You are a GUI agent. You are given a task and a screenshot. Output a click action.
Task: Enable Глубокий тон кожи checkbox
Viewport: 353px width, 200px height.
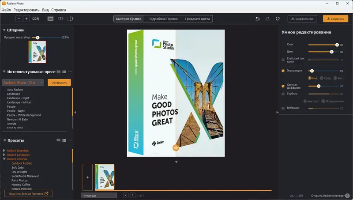(x=283, y=60)
